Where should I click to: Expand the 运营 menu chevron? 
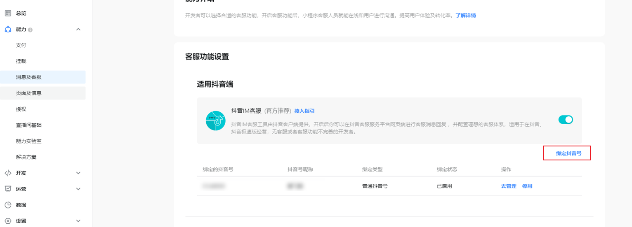click(x=78, y=189)
